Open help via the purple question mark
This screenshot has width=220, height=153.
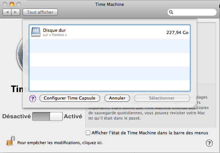point(33,98)
